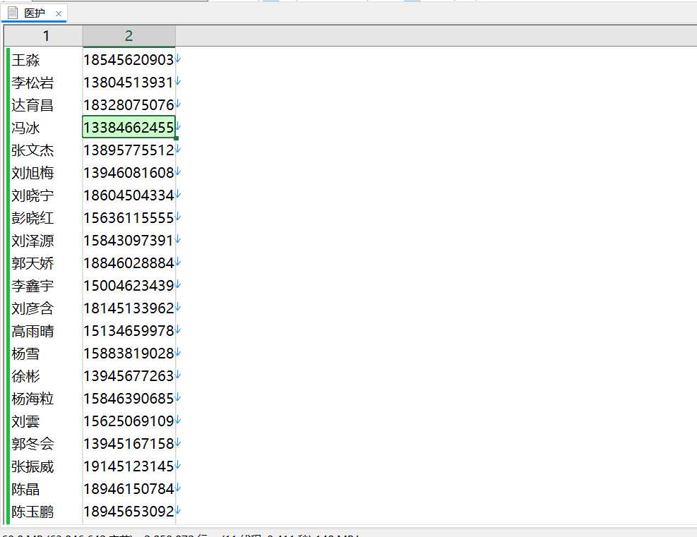Viewport: 697px width, 537px height.
Task: Click phone number 18945653092
Action: coord(129,511)
